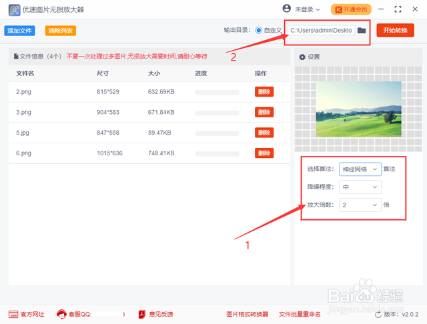Select the 2.png file name

coord(23,92)
